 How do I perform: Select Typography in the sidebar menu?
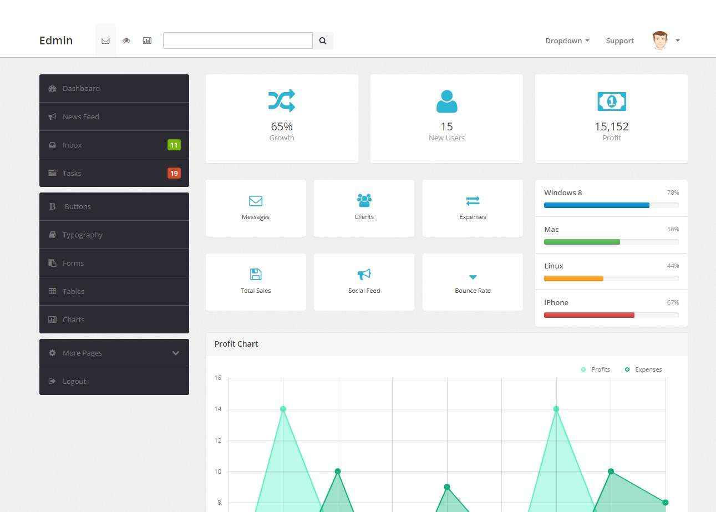82,235
